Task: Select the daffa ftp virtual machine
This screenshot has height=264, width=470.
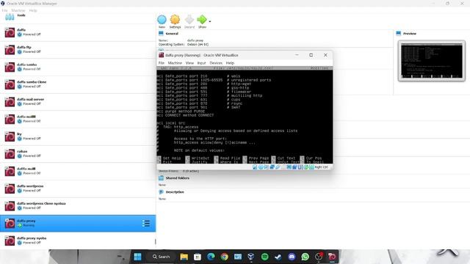Action: point(78,50)
